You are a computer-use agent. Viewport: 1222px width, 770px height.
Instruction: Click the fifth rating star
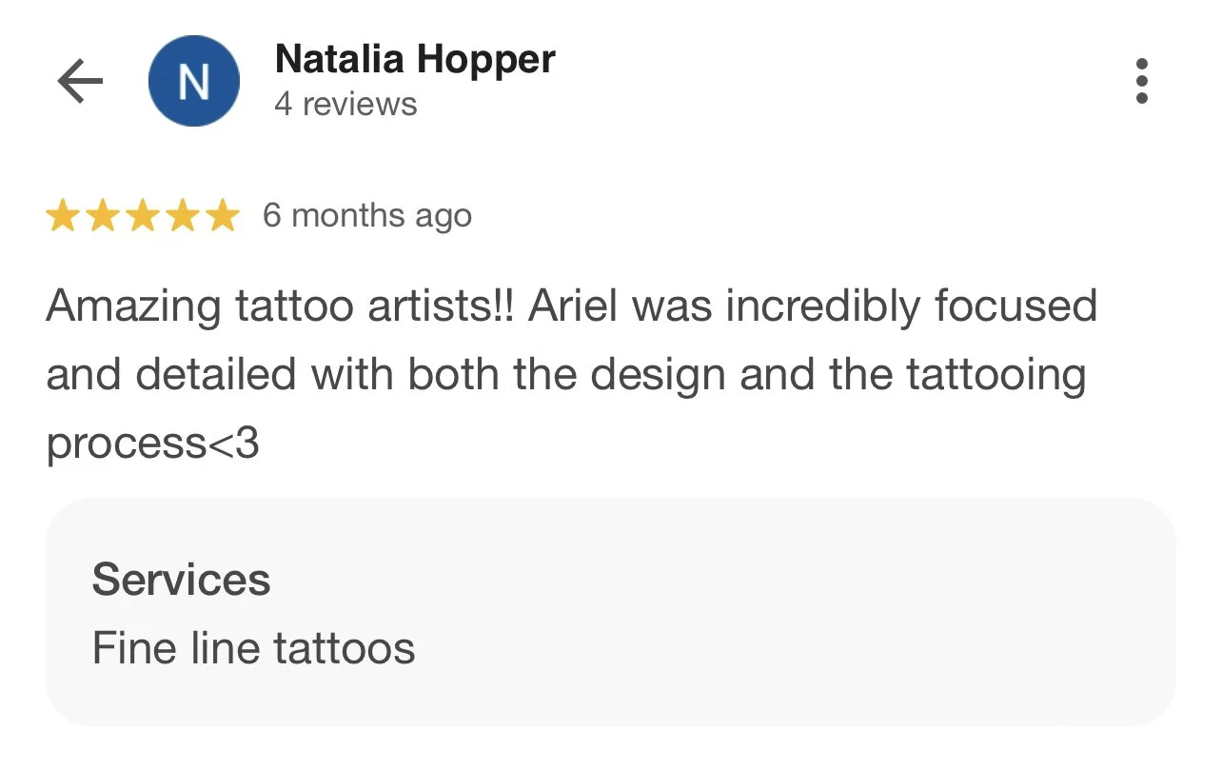click(222, 216)
